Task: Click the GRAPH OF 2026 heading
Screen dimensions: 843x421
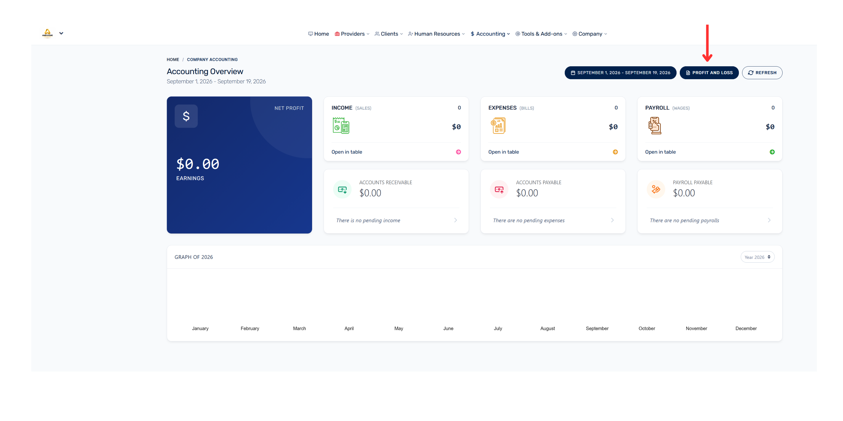Action: tap(193, 257)
